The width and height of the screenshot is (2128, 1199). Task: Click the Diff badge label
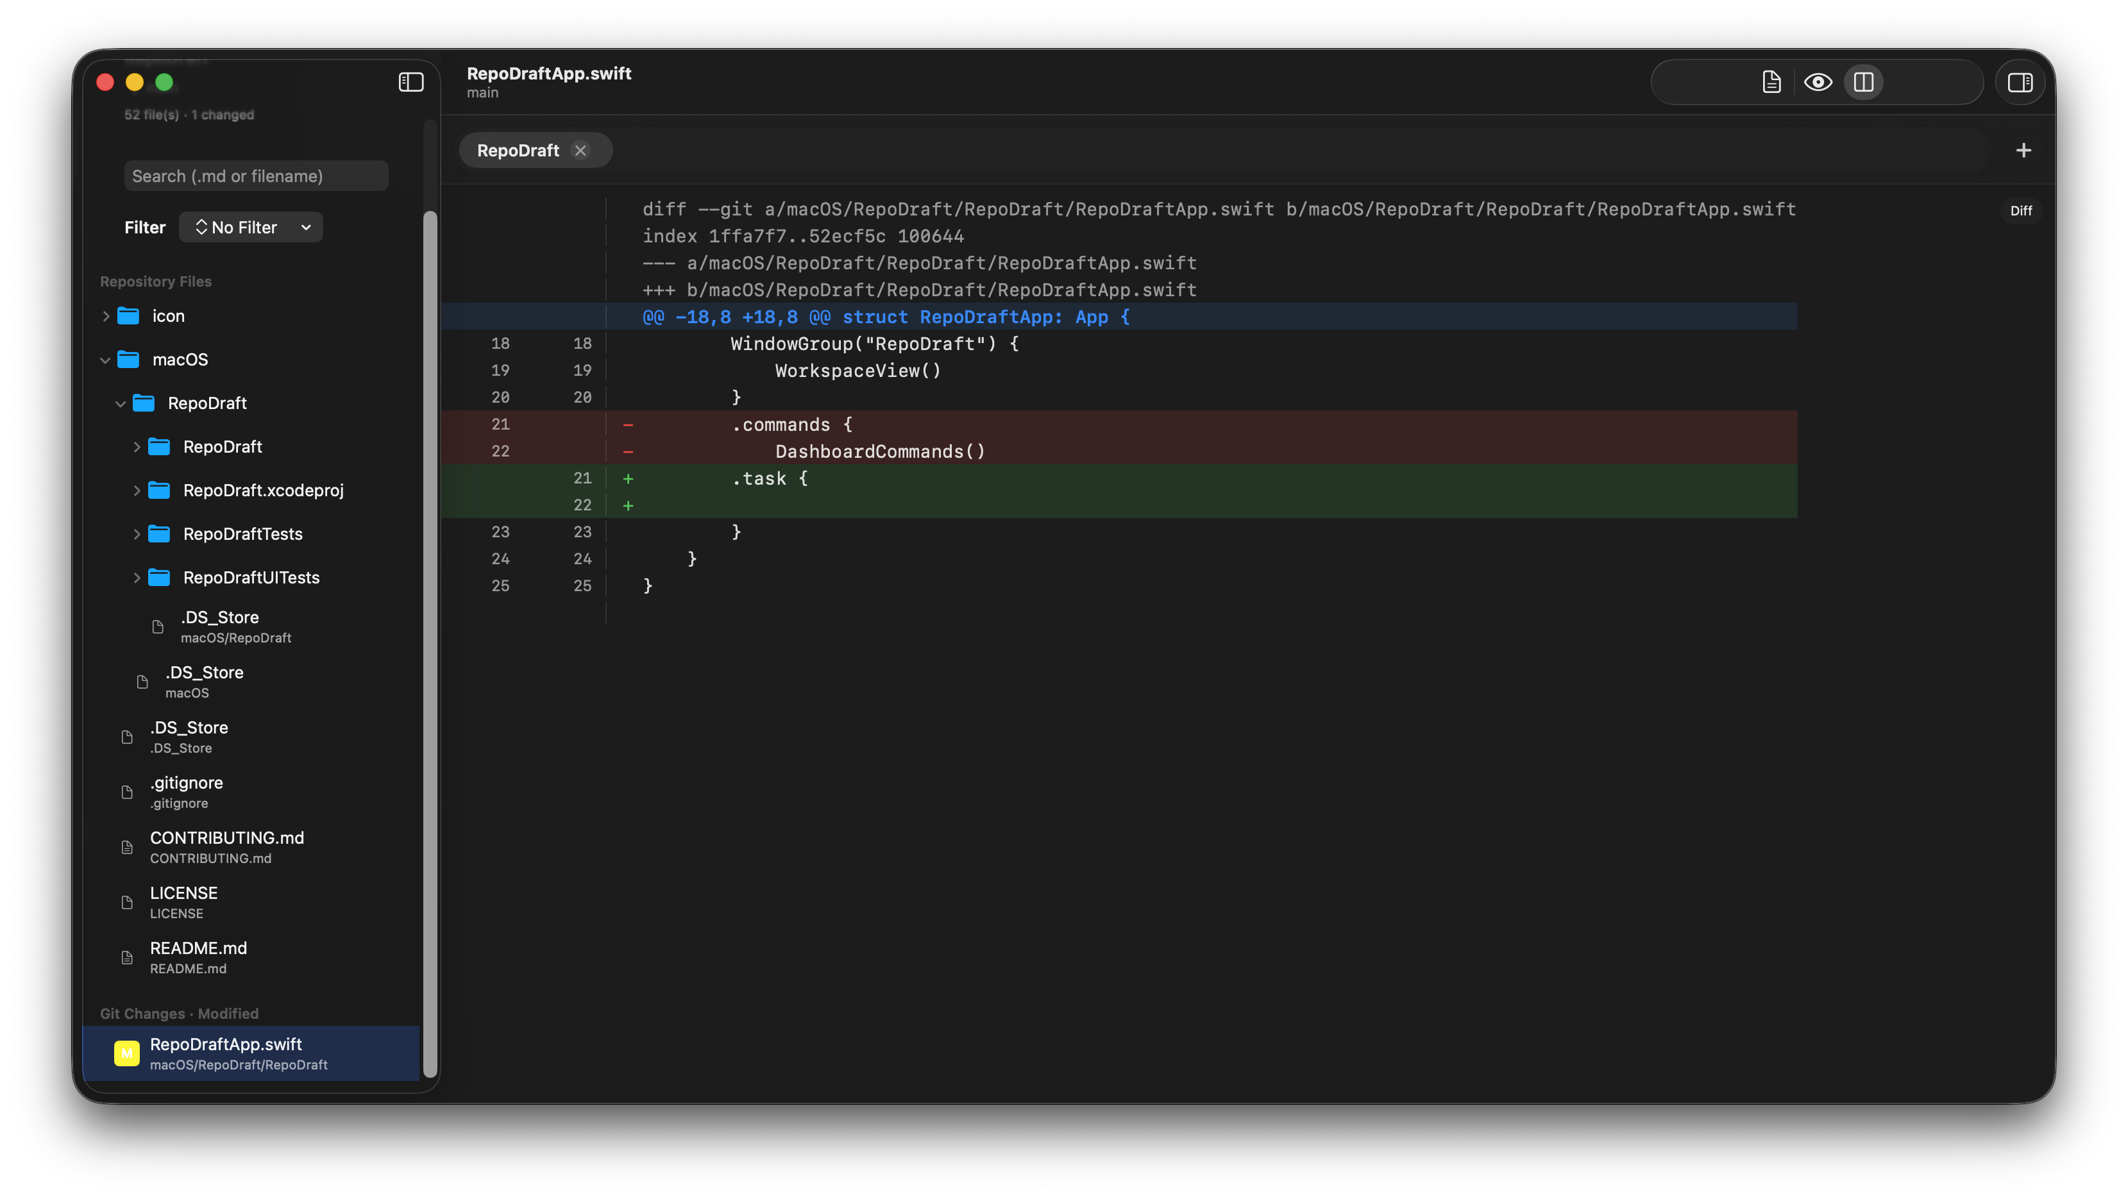click(2021, 210)
